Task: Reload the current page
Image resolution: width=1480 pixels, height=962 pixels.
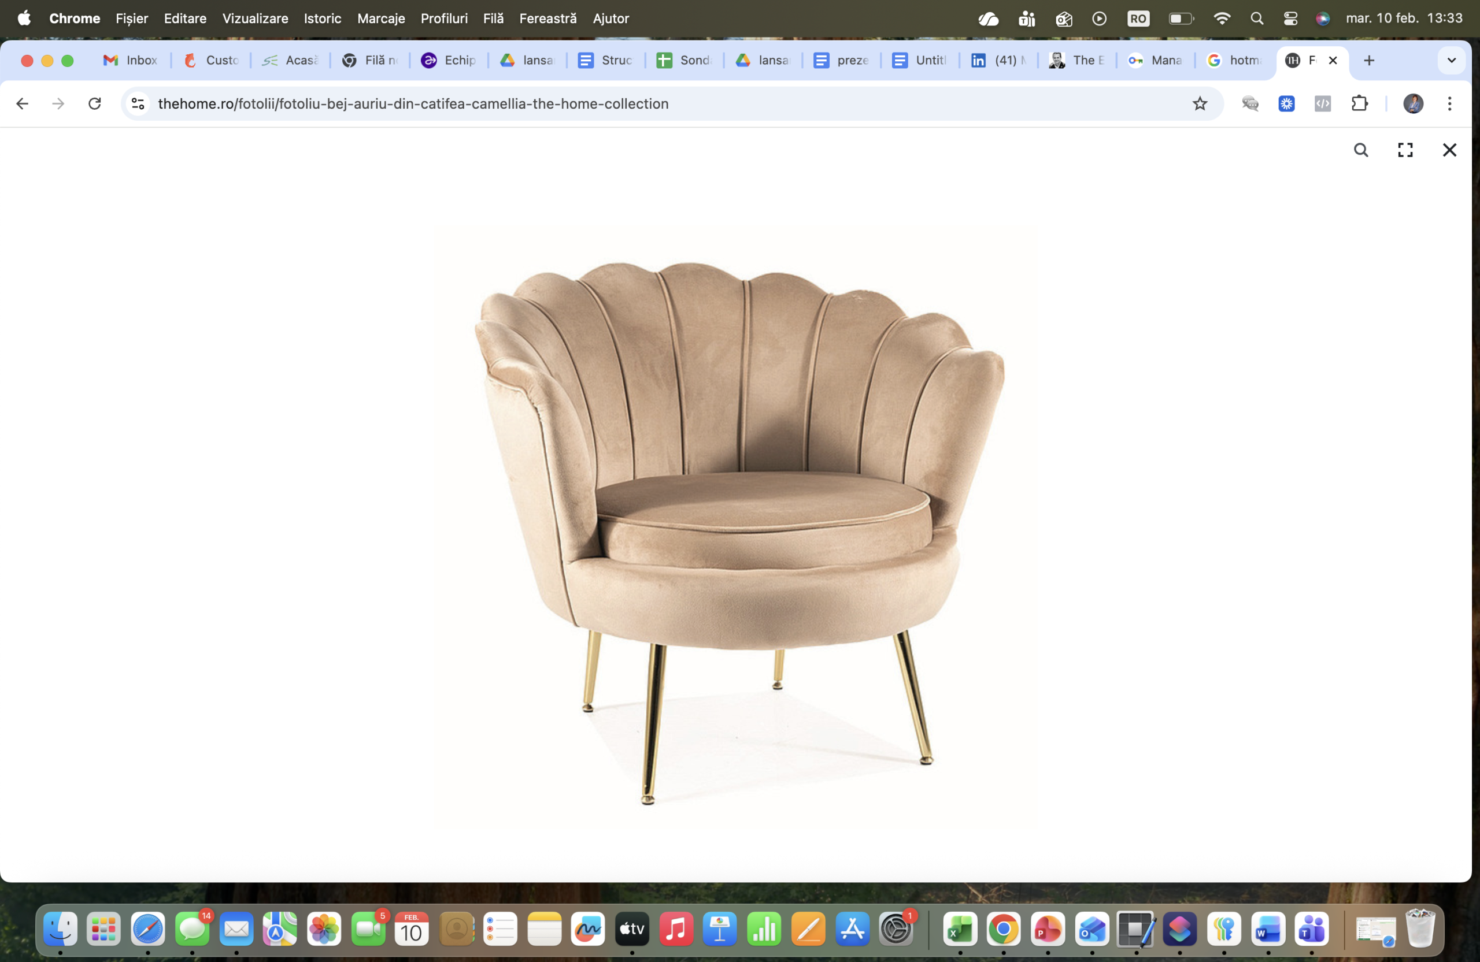Action: pyautogui.click(x=94, y=104)
